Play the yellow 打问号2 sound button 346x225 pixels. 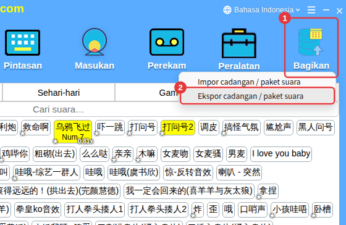pyautogui.click(x=178, y=127)
